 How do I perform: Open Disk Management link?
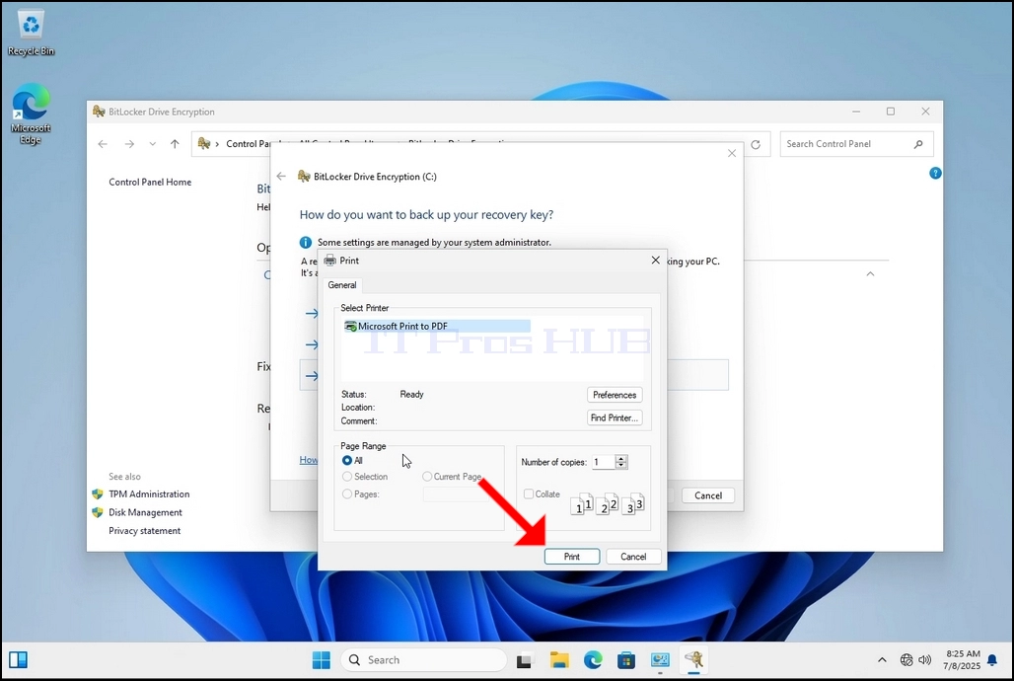click(145, 512)
